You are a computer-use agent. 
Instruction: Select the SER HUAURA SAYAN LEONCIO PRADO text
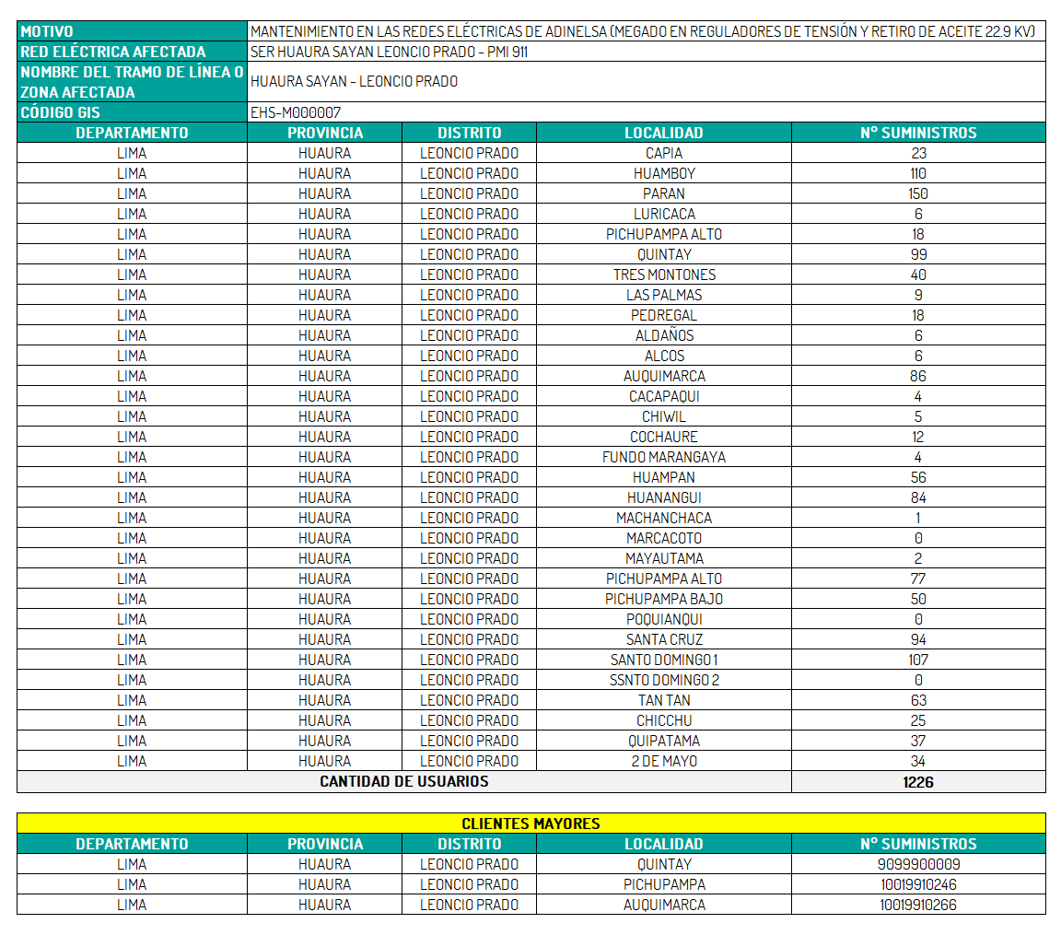pyautogui.click(x=389, y=52)
